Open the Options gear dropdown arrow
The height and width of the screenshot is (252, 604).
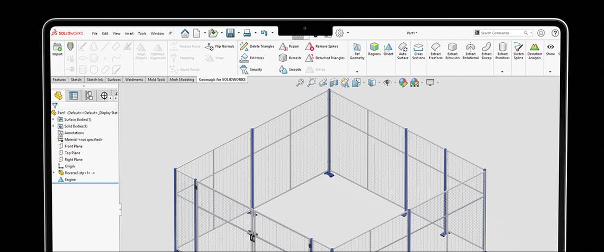coord(348,33)
